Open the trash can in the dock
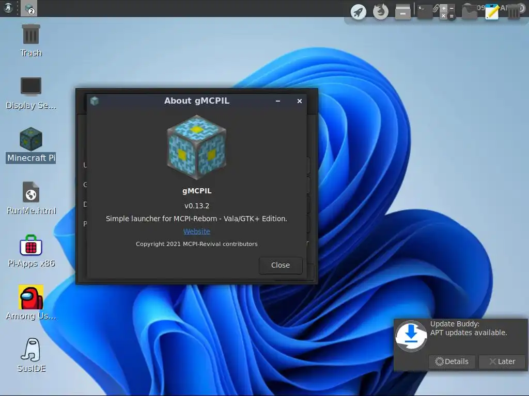The image size is (529, 396). pos(514,12)
